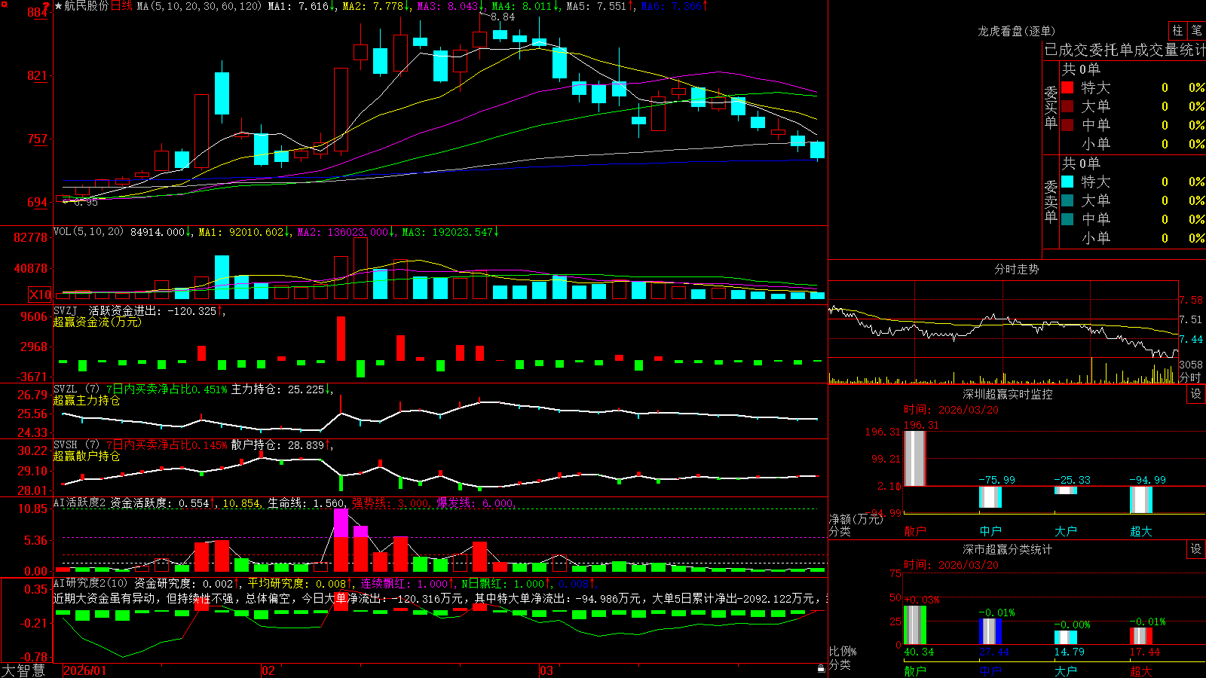Click the red question mark help icon
This screenshot has width=1206, height=678.
click(47, 6)
